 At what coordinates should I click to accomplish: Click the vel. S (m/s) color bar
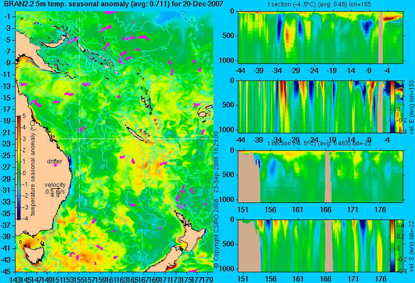click(392, 246)
